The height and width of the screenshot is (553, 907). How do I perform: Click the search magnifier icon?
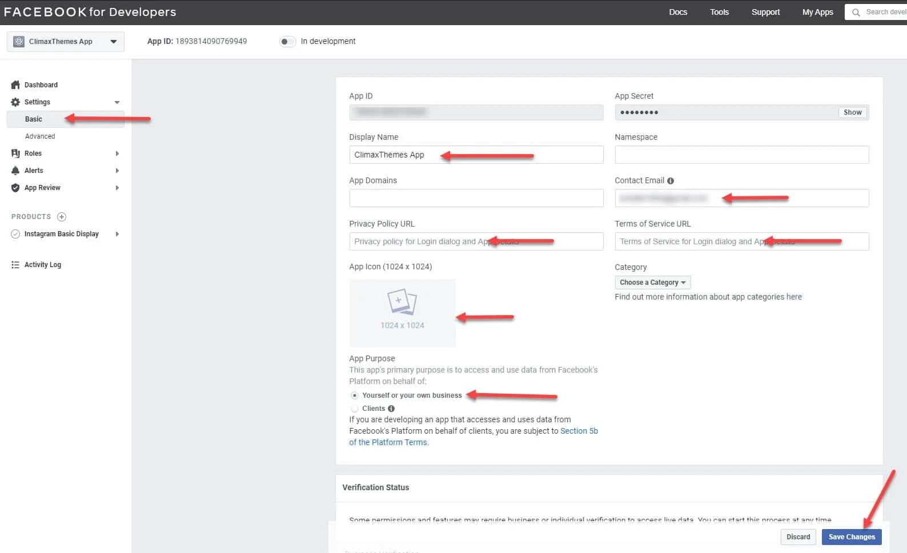pos(856,12)
